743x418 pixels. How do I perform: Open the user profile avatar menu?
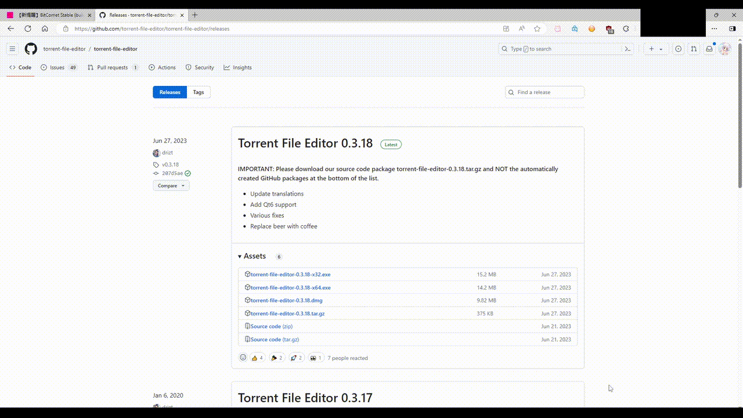coord(724,49)
